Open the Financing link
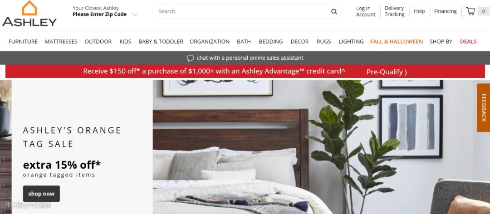 [445, 11]
